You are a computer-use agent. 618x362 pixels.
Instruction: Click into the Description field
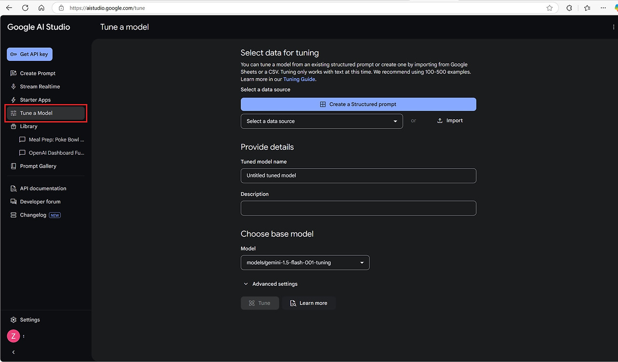tap(358, 208)
